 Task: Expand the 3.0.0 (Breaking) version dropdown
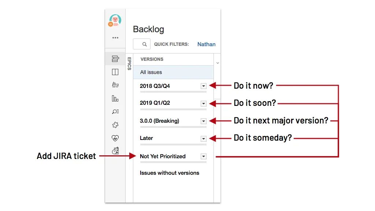point(204,121)
